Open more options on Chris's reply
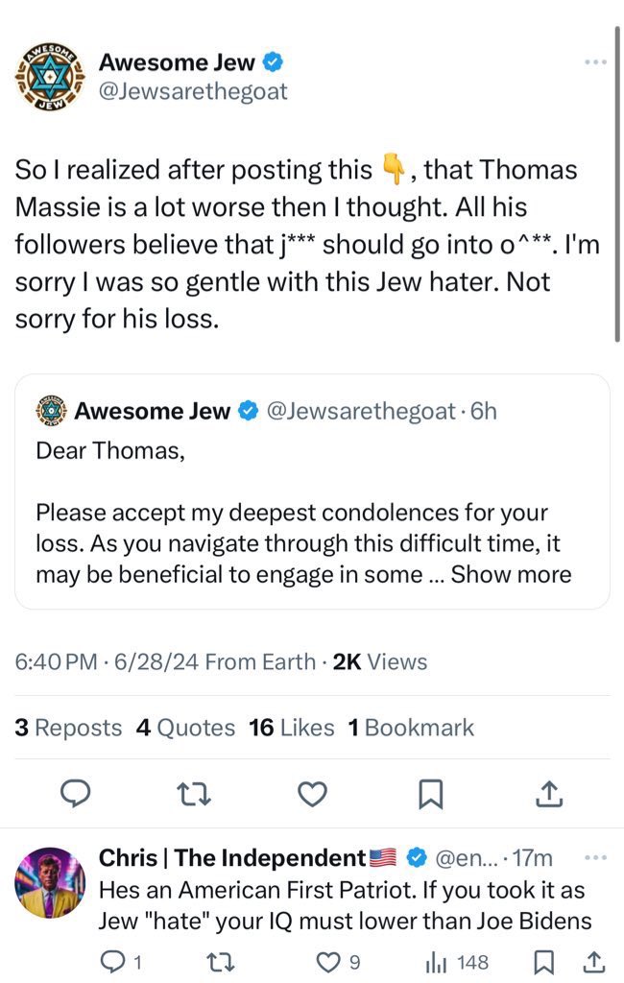 click(595, 856)
